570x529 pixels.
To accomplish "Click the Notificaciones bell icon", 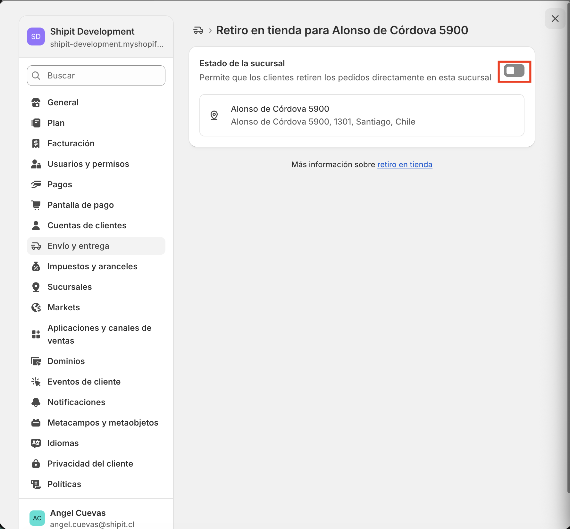I will click(x=36, y=402).
